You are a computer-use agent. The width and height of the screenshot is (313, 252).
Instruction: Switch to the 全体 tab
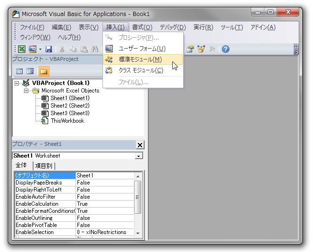(x=21, y=165)
